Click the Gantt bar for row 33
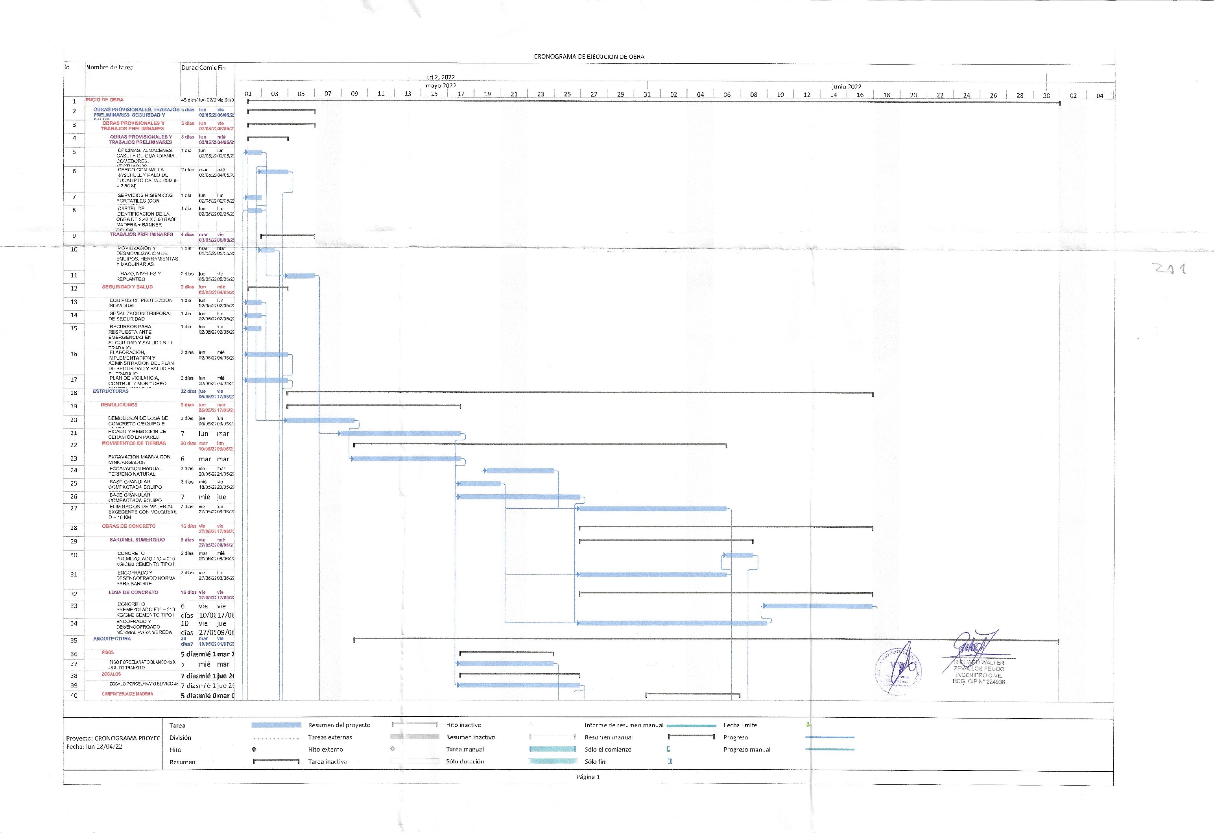1214x835 pixels. [x=819, y=606]
